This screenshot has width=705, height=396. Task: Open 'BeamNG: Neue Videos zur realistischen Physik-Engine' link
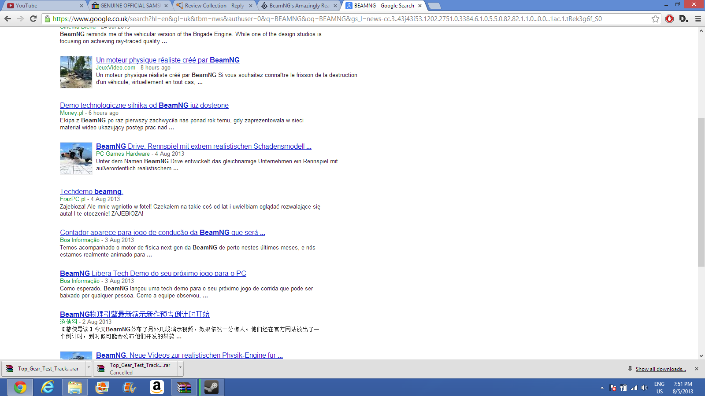pos(189,355)
